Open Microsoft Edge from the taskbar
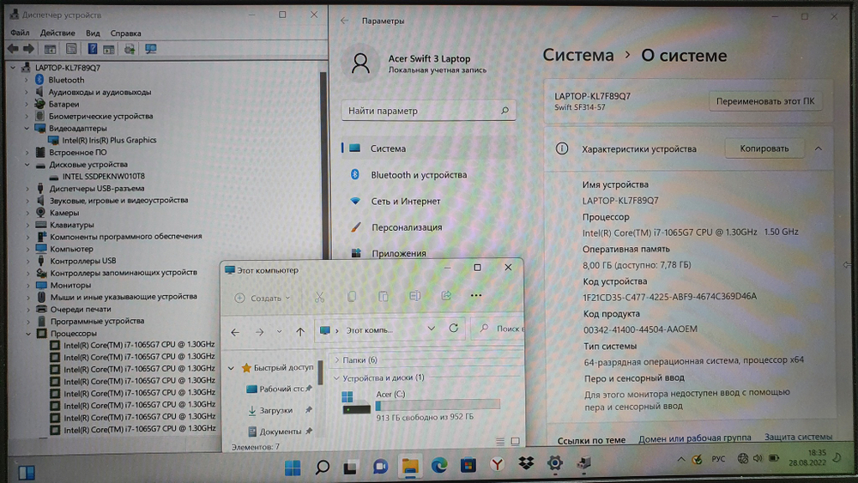858x483 pixels. [x=438, y=466]
